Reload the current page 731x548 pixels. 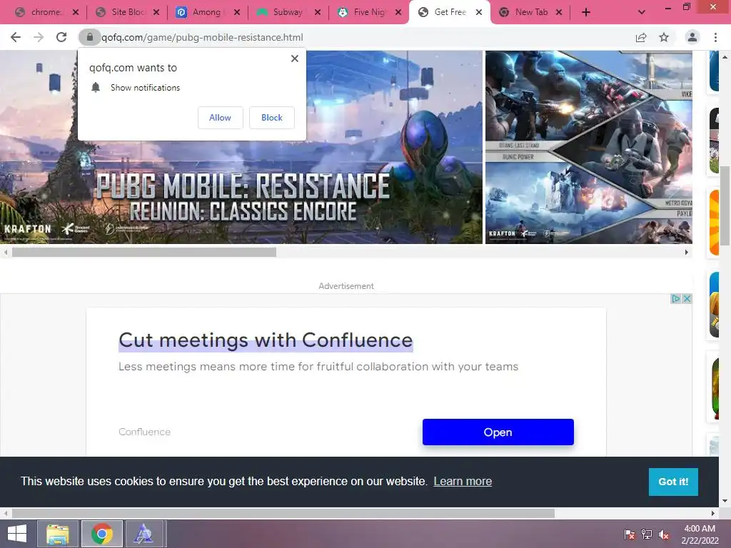pos(61,37)
